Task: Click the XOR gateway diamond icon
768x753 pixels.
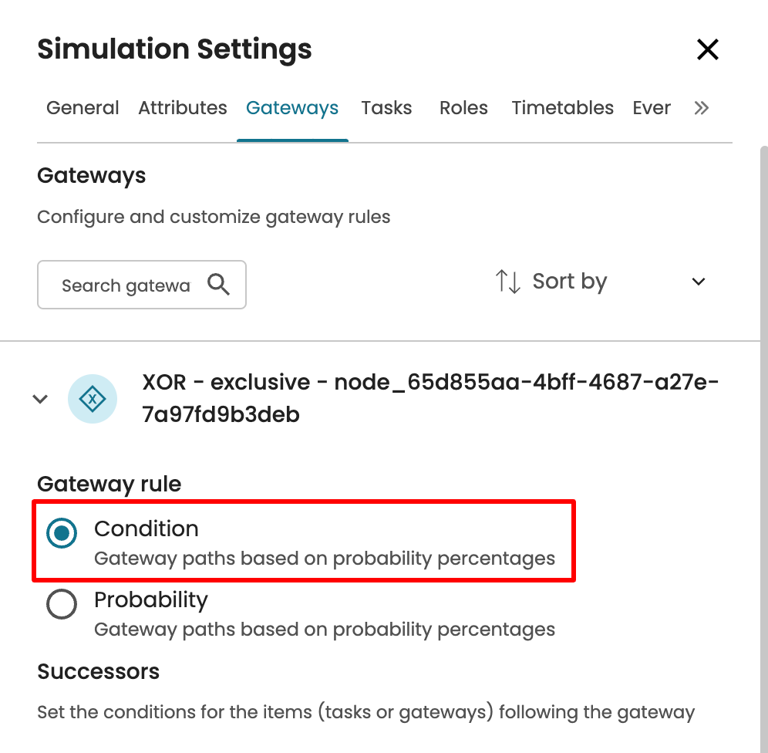Action: click(93, 399)
